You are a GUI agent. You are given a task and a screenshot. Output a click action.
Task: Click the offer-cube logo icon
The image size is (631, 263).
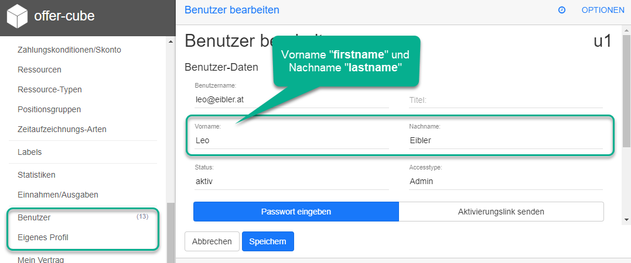(x=18, y=16)
